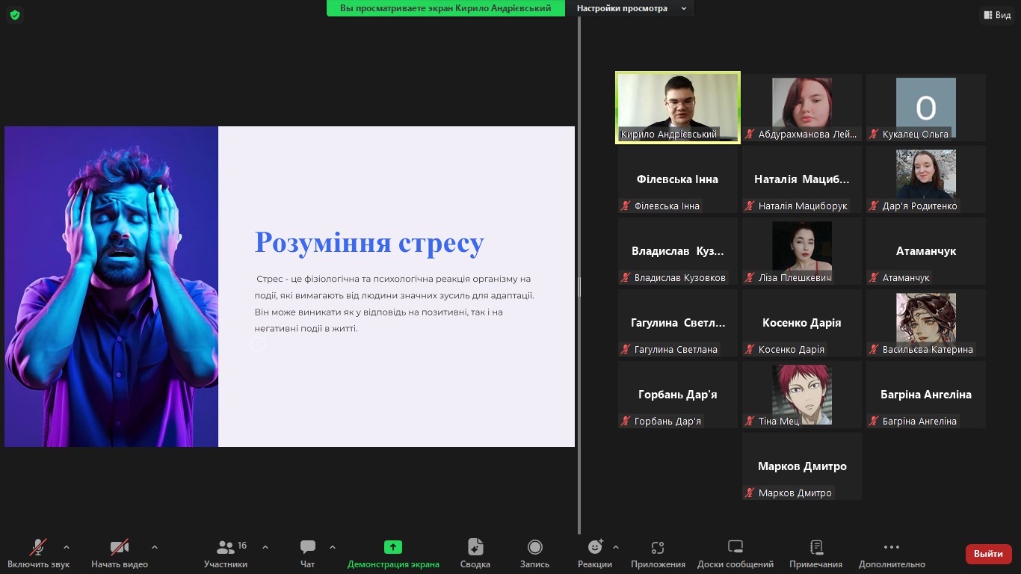The image size is (1021, 574).
Task: Open the Notes (Примечания) icon
Action: (816, 547)
